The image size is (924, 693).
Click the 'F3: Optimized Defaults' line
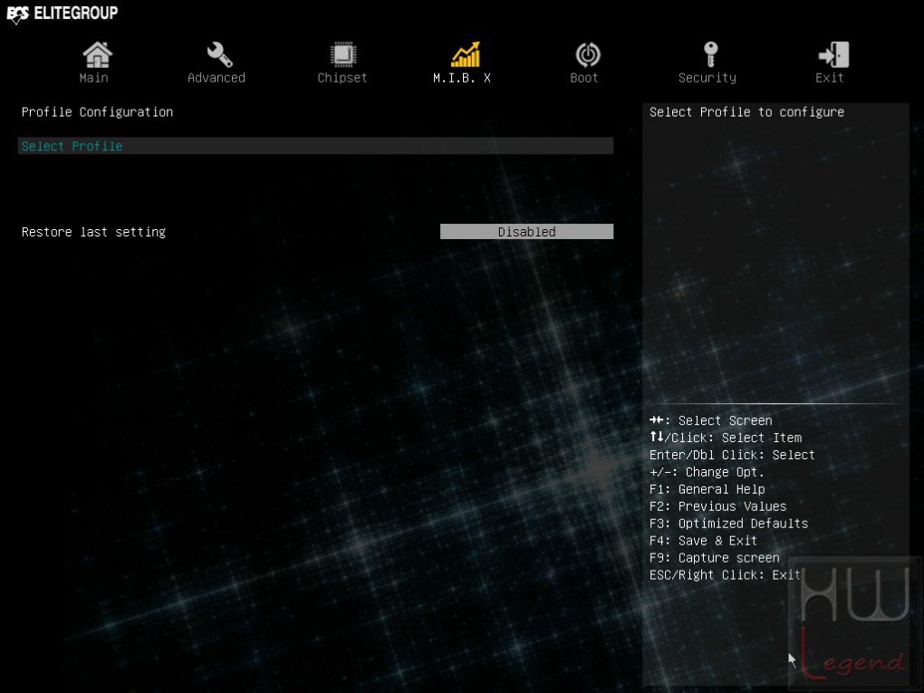729,524
